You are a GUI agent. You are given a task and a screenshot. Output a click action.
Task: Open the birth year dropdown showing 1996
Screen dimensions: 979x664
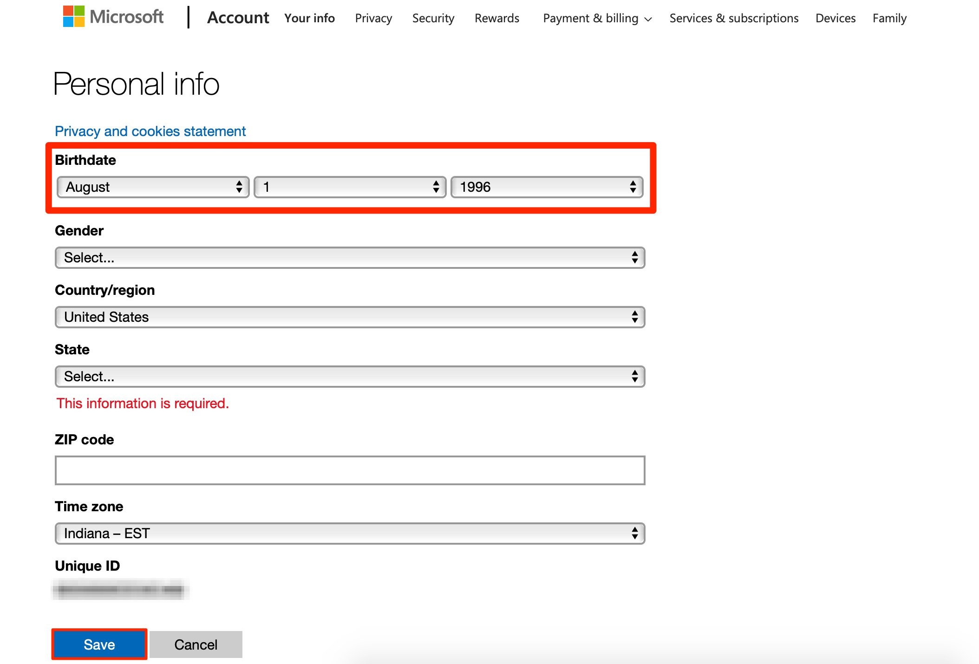point(547,187)
